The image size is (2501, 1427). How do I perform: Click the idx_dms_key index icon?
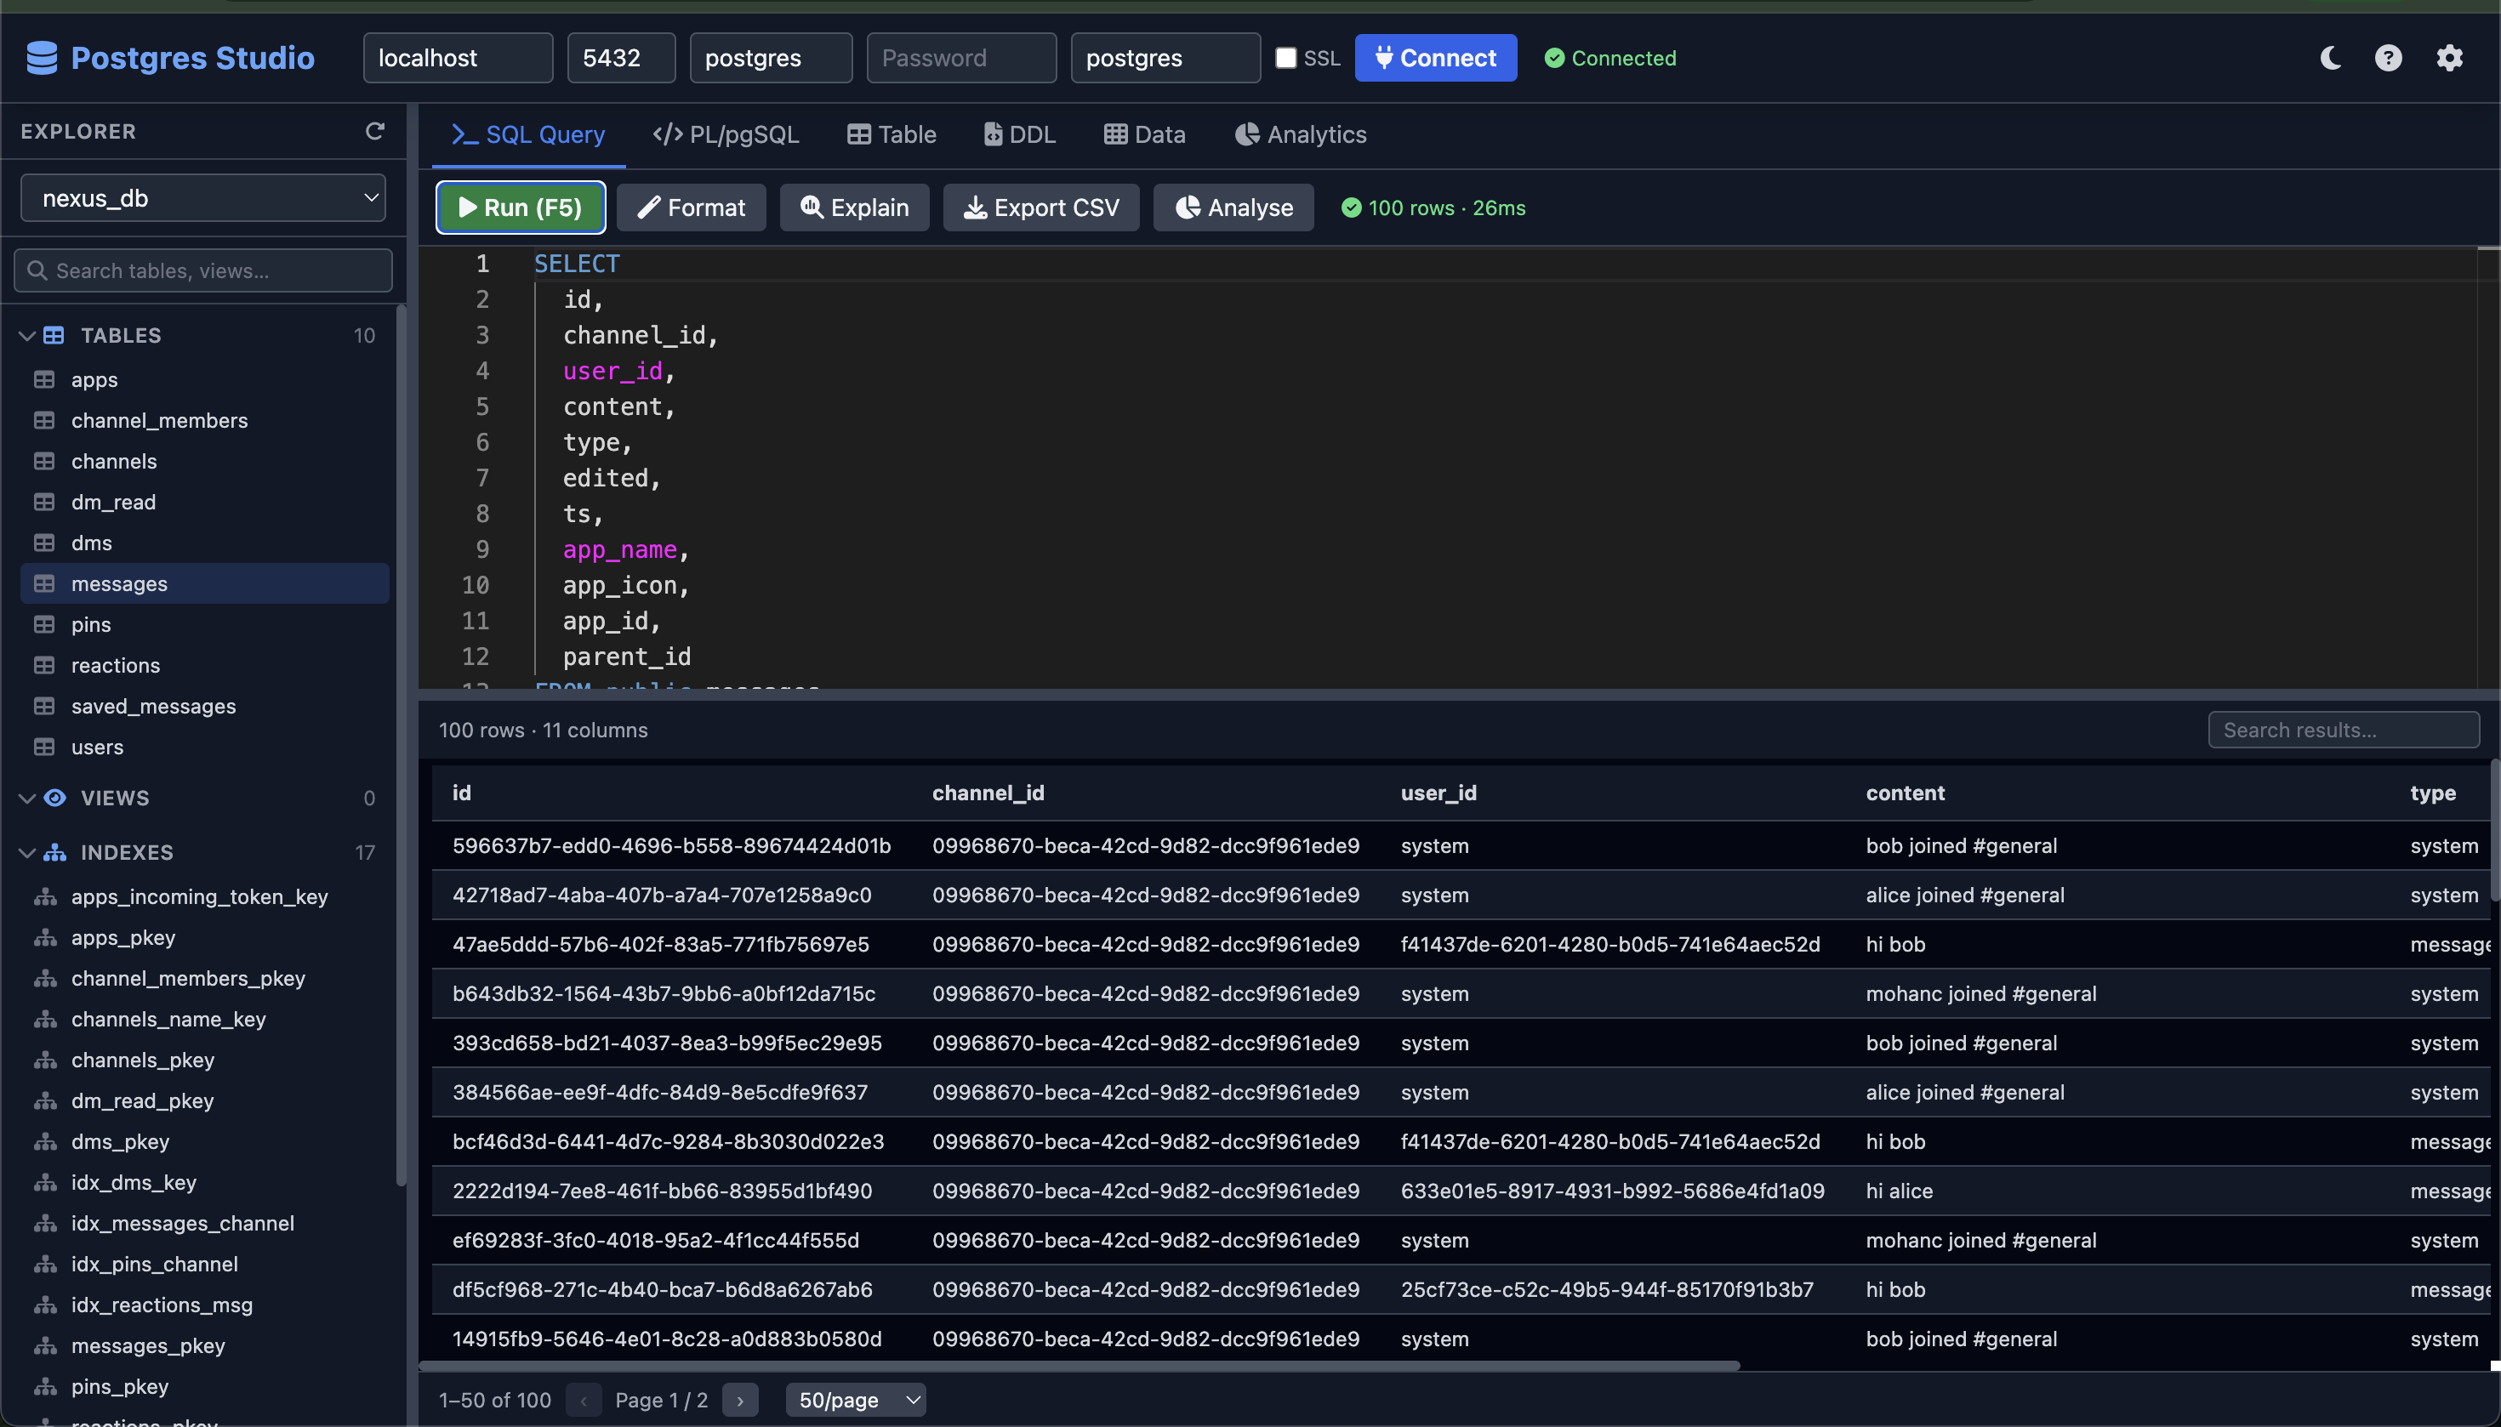(x=45, y=1182)
